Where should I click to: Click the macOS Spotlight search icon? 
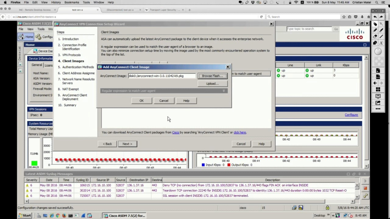(x=377, y=2)
